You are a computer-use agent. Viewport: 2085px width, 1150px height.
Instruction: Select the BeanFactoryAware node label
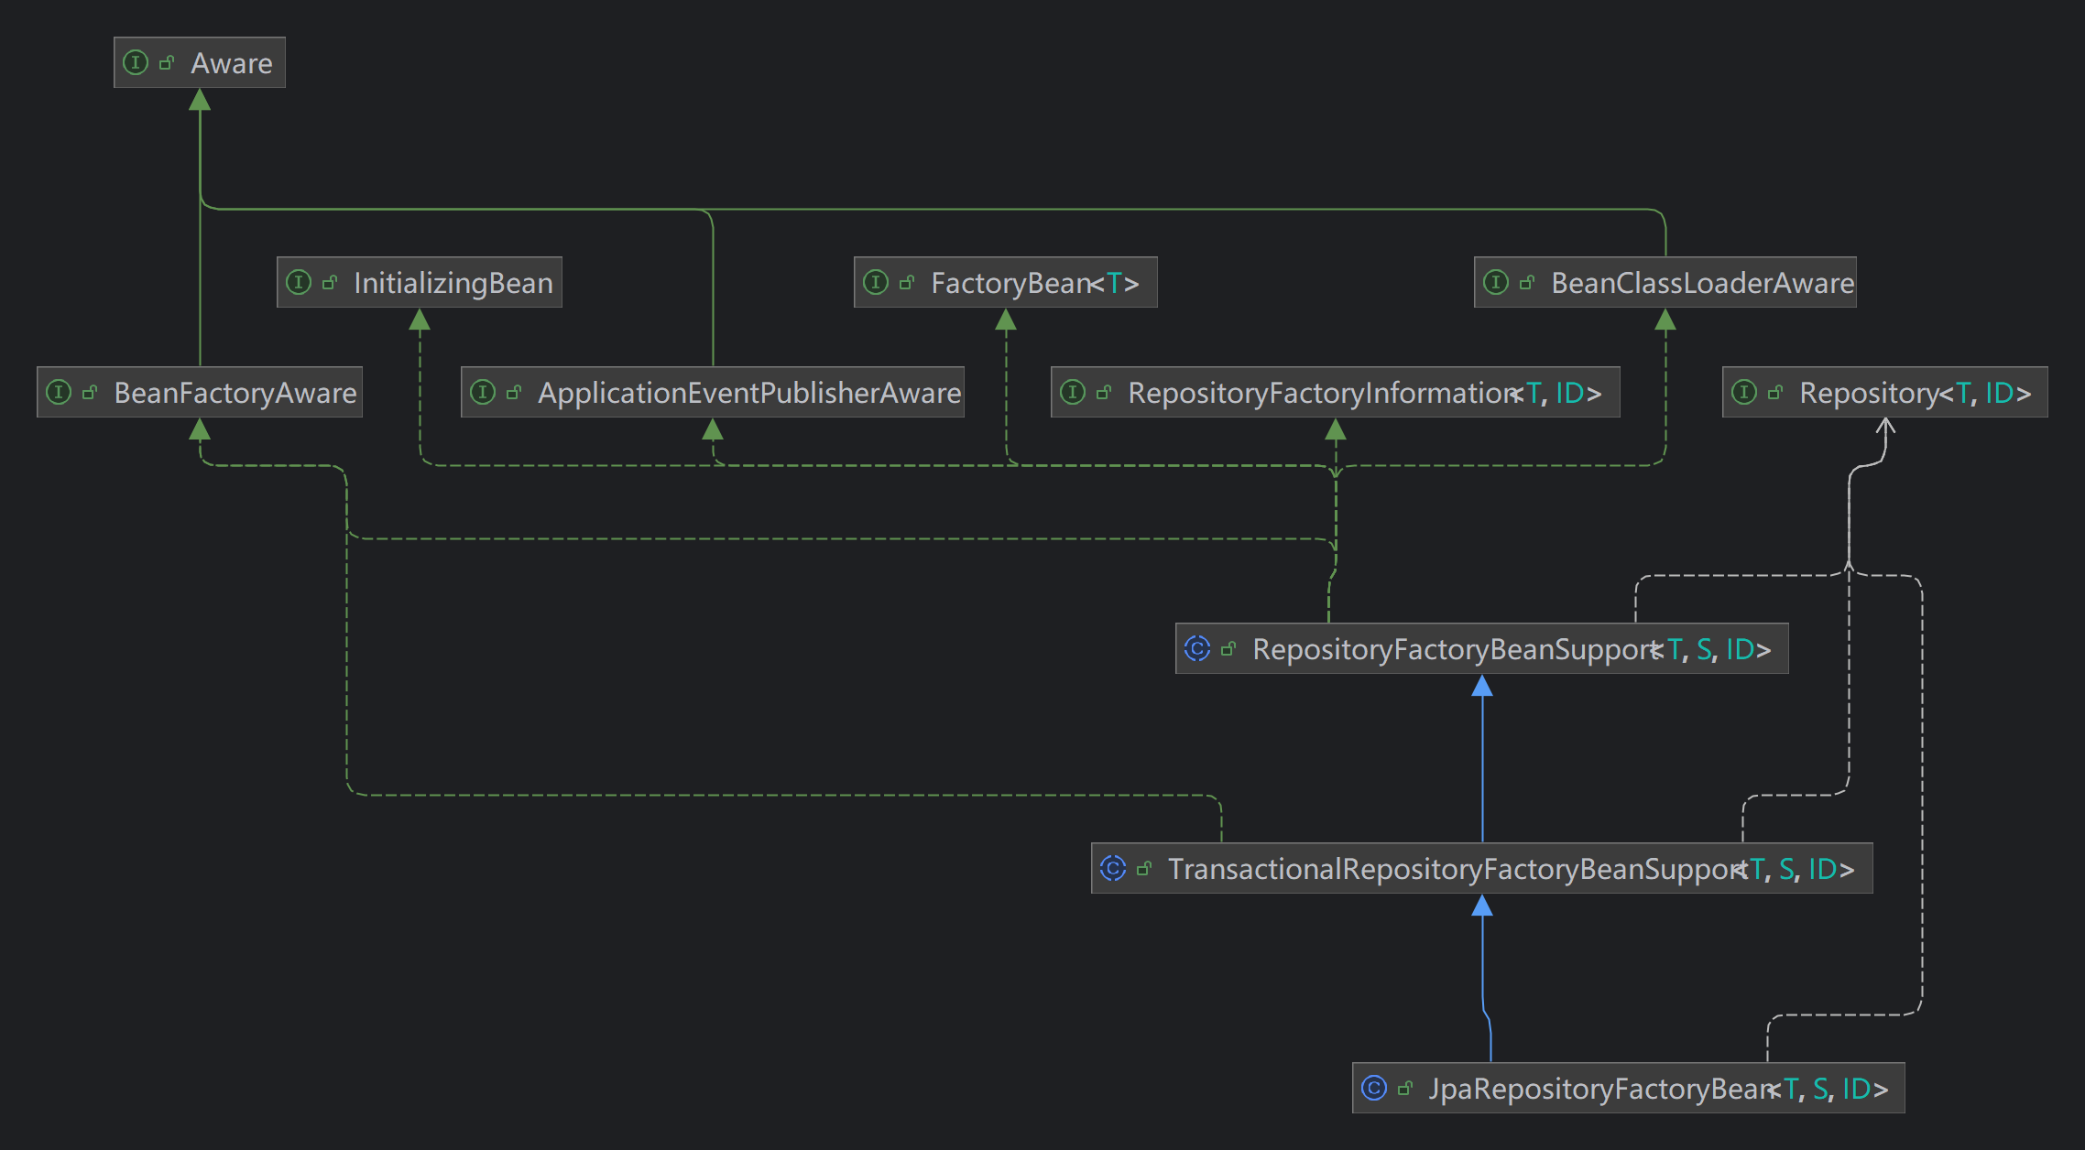pyautogui.click(x=235, y=393)
